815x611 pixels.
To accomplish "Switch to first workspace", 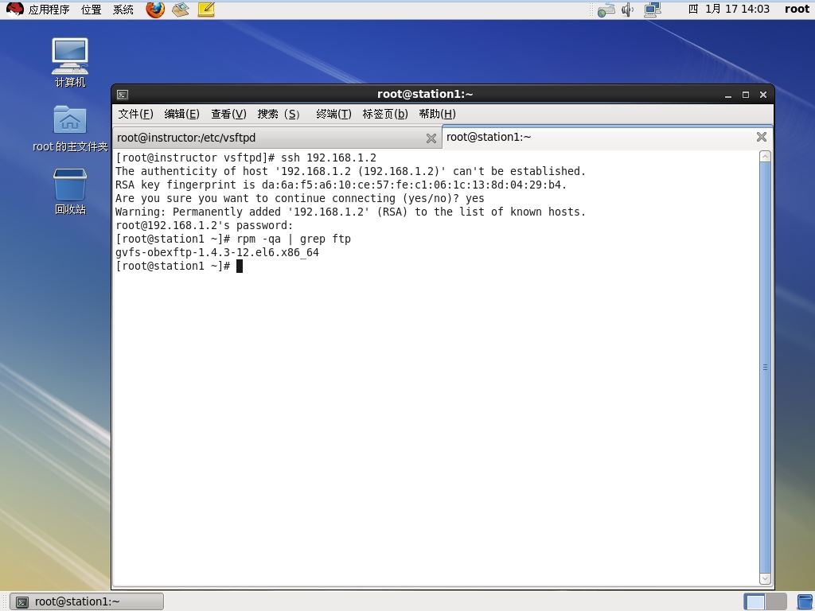I will click(755, 601).
